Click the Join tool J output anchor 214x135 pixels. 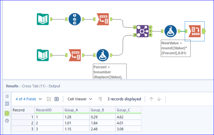[150, 31]
